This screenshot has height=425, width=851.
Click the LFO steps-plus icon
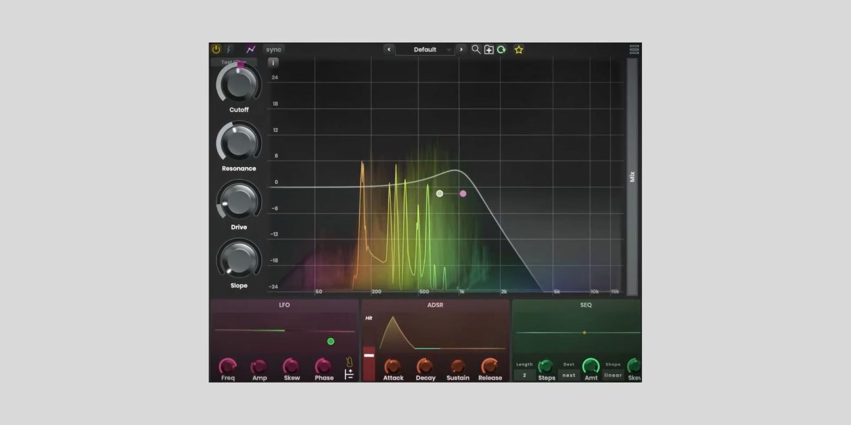349,375
